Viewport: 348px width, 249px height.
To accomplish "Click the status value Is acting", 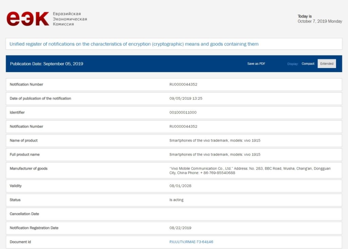I will tap(176, 200).
